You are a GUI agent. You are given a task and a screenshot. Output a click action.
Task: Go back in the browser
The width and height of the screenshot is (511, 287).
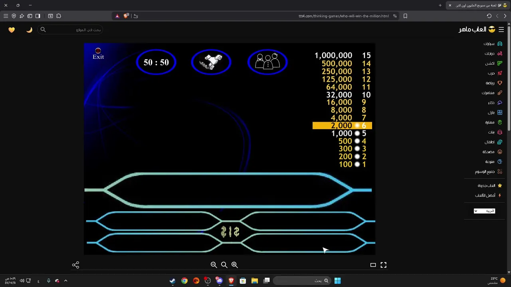click(x=505, y=16)
